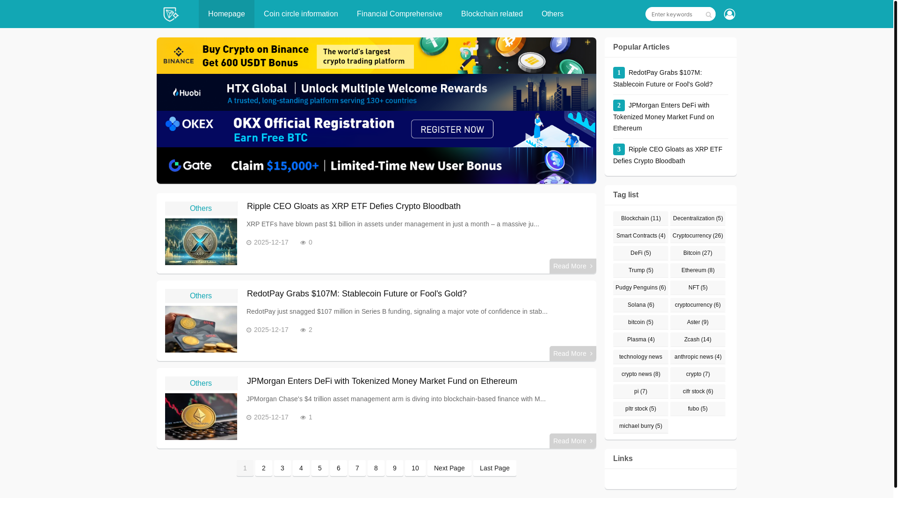This screenshot has width=898, height=505.
Task: Open the Ethereum coin article thumbnail
Action: (x=201, y=417)
